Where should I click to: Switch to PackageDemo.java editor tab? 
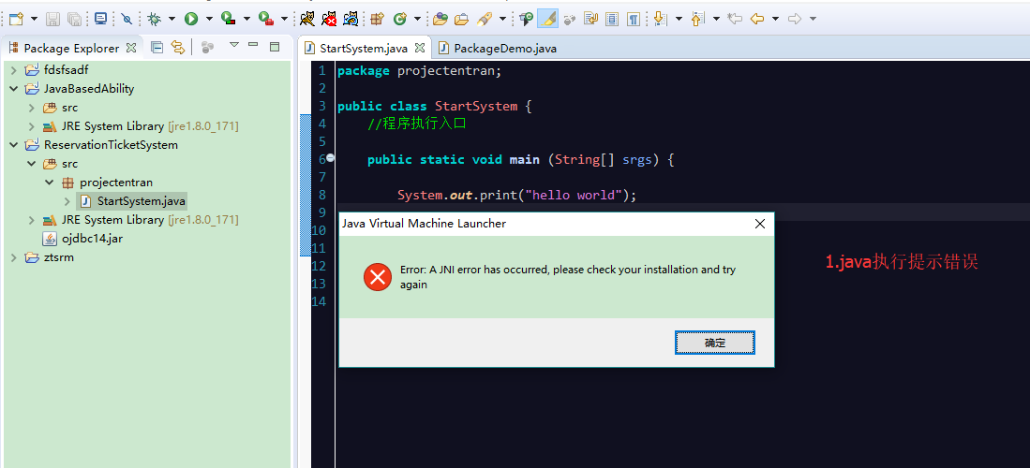click(499, 49)
